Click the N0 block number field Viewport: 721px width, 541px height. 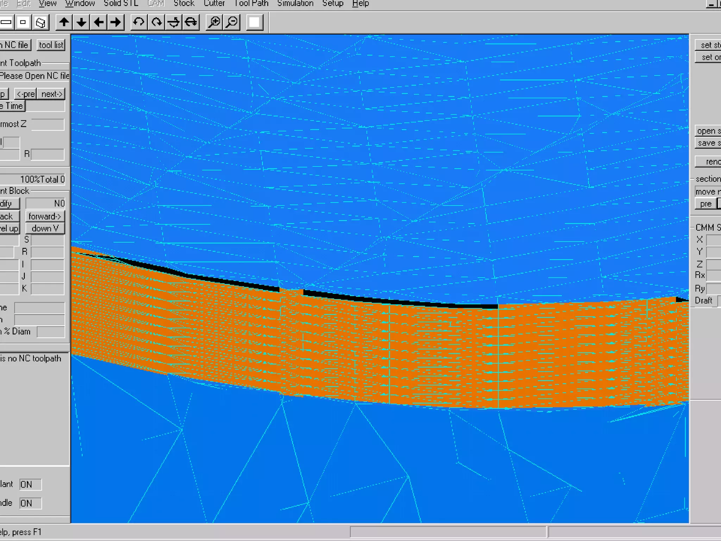coord(45,204)
